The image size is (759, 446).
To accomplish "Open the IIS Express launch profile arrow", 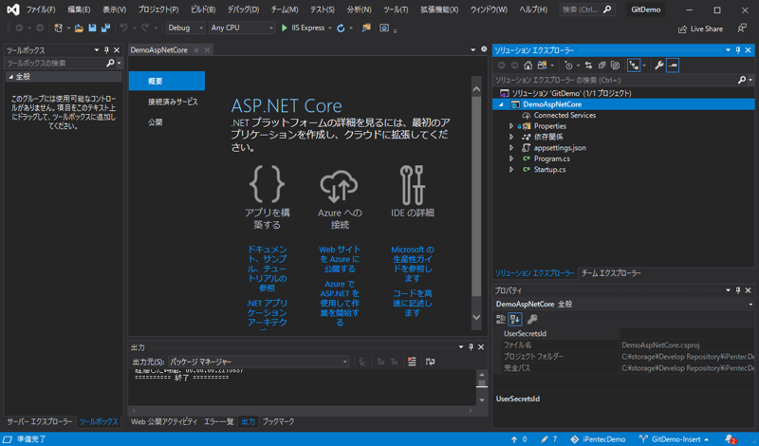I will 330,28.
